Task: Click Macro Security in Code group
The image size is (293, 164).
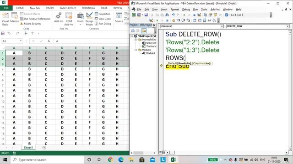Action: click(31, 24)
